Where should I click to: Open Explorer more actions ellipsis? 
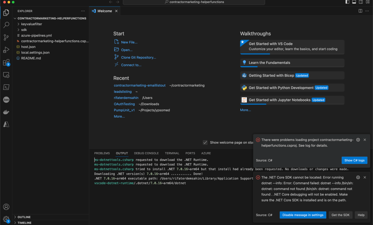click(x=83, y=11)
